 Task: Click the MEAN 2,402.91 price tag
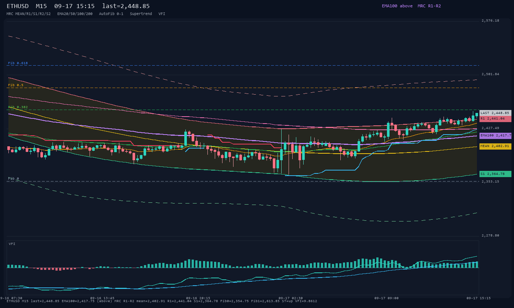click(495, 146)
